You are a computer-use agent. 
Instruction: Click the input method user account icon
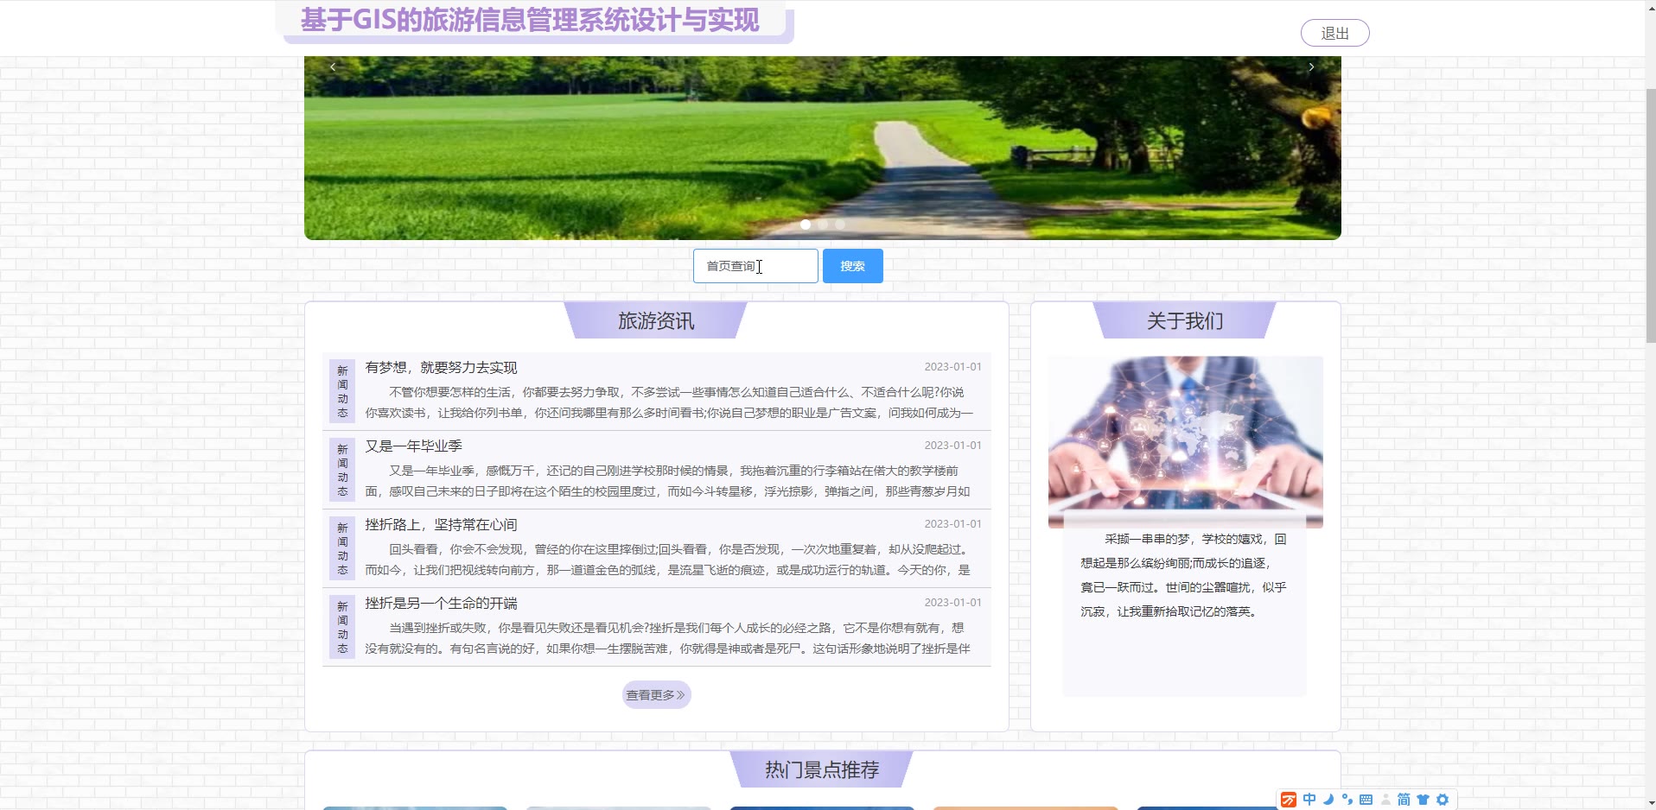click(1385, 800)
